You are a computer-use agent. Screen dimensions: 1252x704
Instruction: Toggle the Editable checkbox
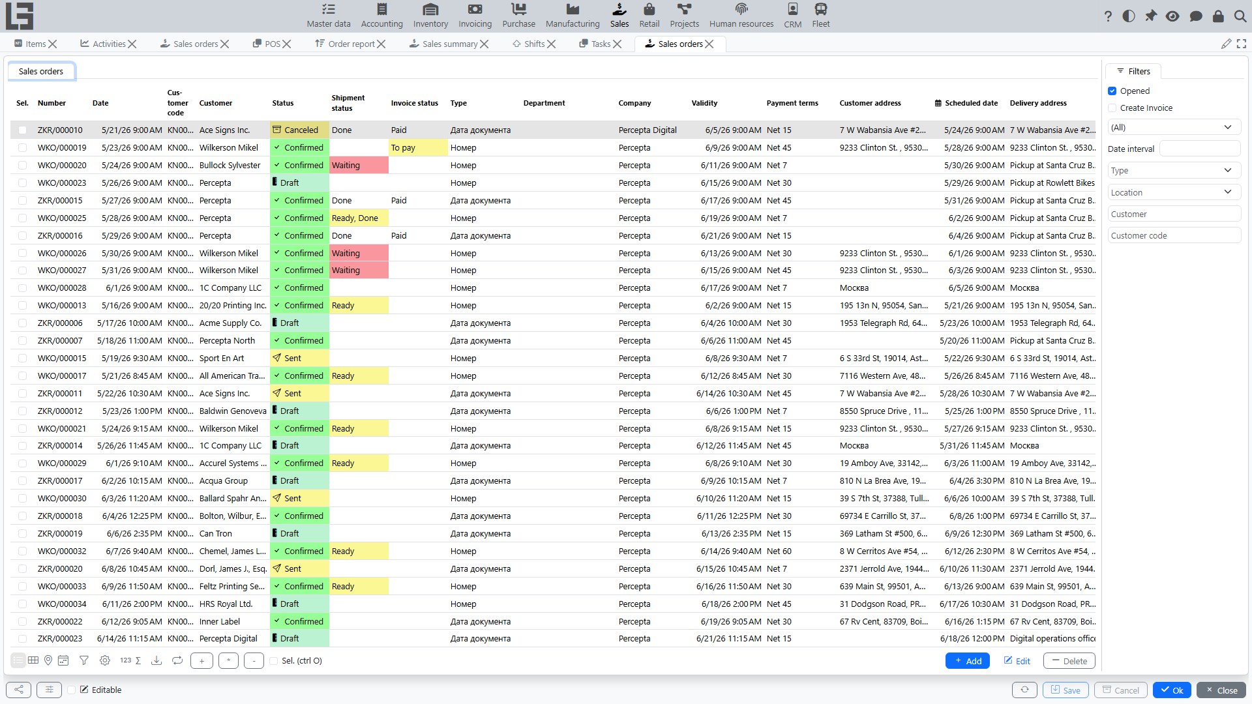pos(72,690)
